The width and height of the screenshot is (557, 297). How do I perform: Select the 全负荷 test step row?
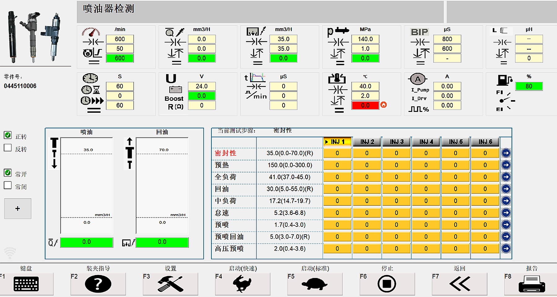point(225,177)
